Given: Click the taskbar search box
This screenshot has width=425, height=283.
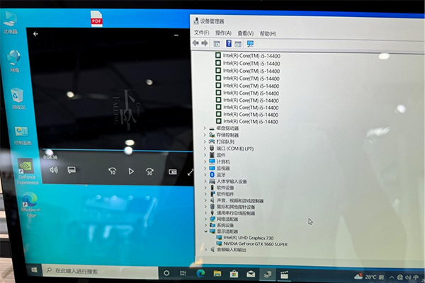Looking at the screenshot, I should click(x=99, y=271).
